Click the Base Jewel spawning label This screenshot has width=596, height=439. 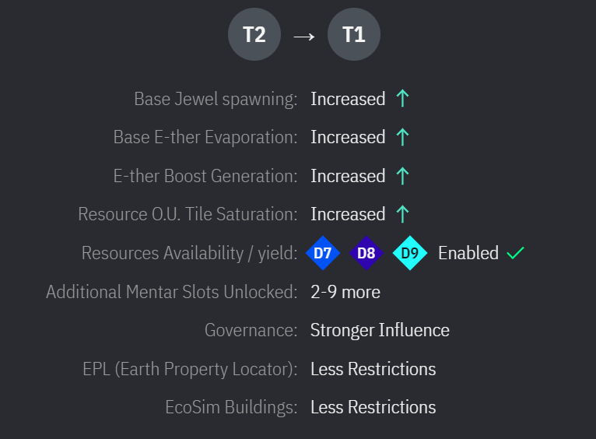(x=216, y=99)
